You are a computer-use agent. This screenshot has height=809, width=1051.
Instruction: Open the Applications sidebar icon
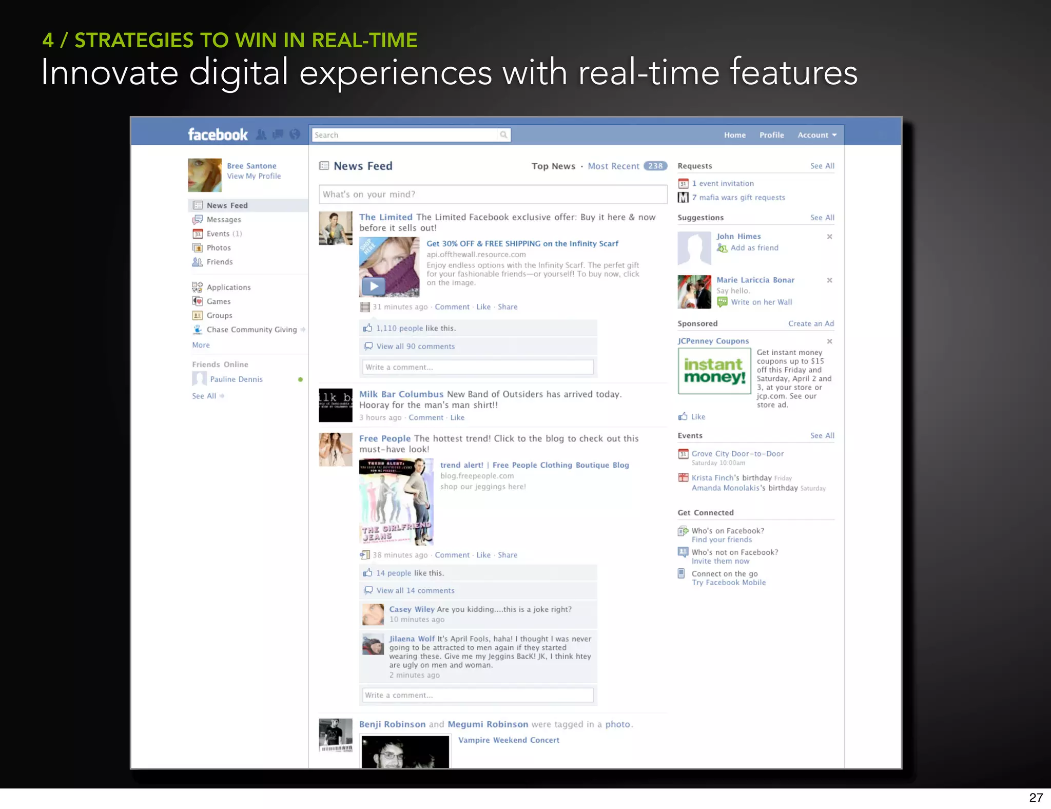pyautogui.click(x=197, y=287)
